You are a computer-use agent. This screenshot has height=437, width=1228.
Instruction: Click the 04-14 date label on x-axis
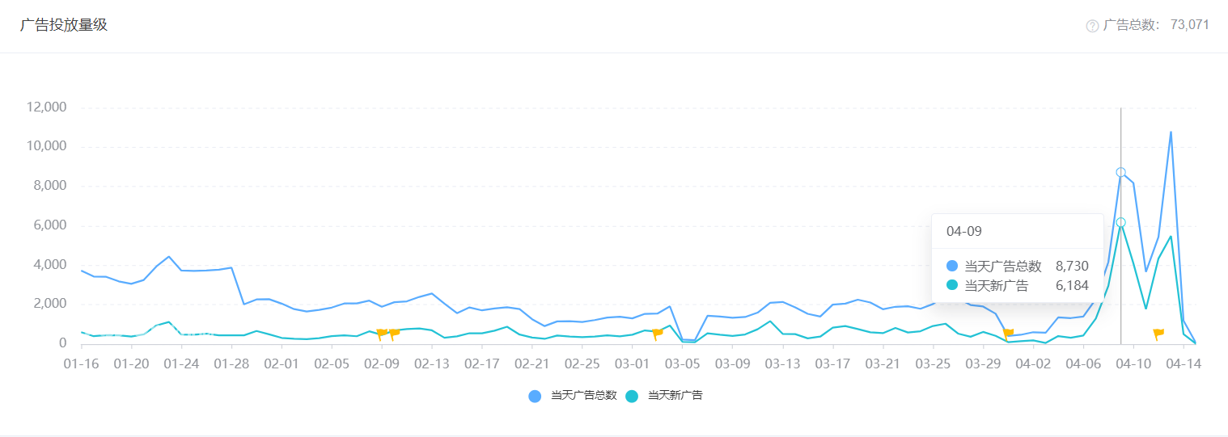1183,364
